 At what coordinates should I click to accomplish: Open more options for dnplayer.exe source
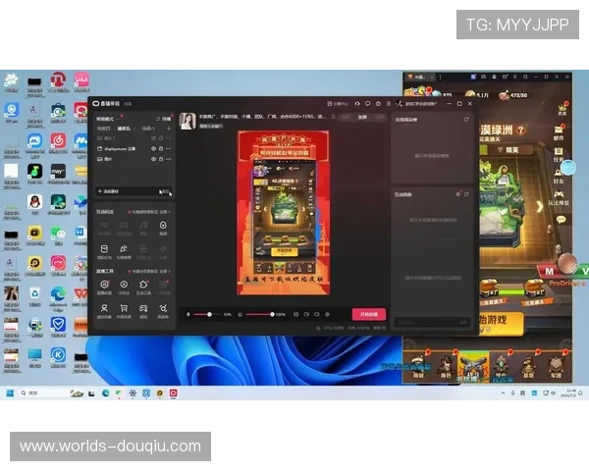click(168, 149)
